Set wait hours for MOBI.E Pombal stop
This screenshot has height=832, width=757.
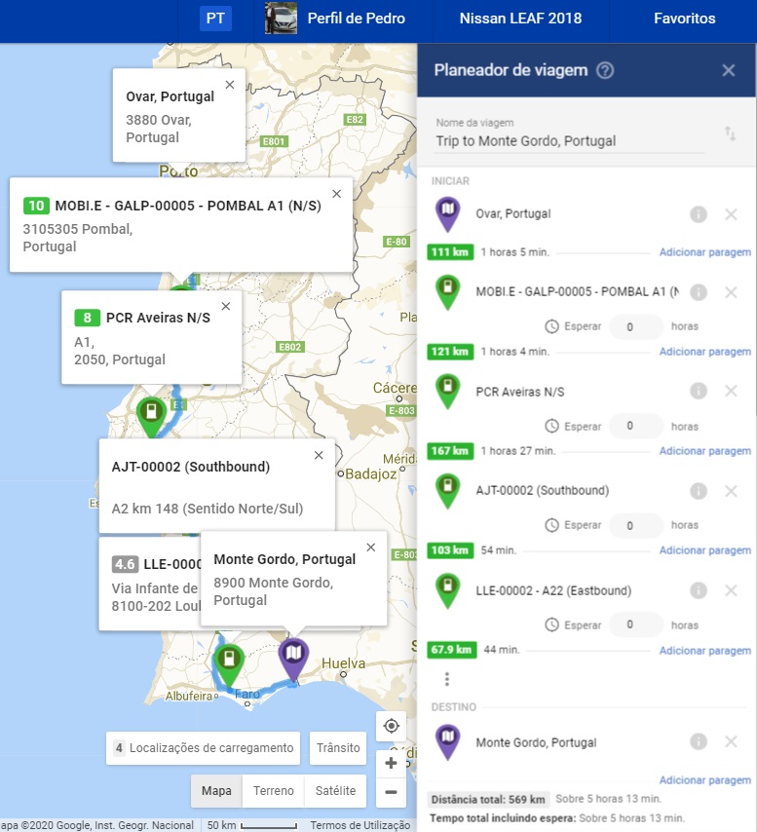636,327
